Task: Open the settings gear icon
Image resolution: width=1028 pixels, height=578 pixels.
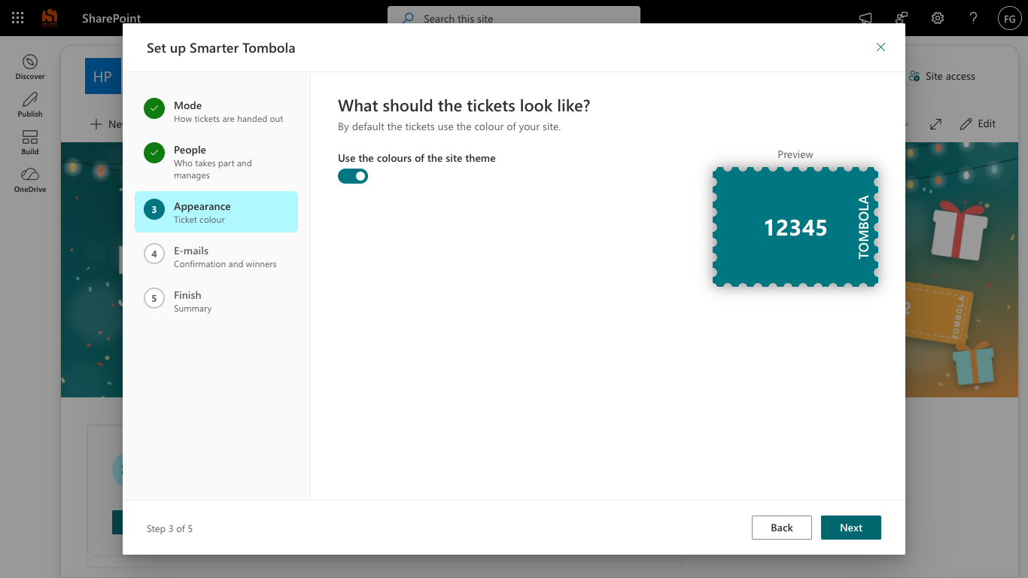Action: point(938,18)
